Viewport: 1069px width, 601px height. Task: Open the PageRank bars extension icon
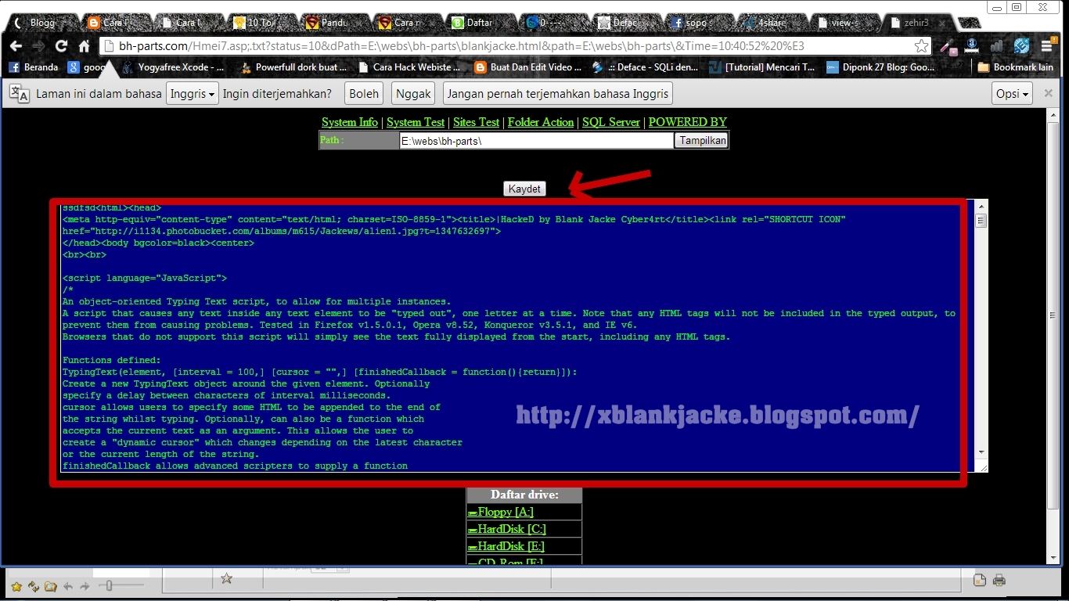pyautogui.click(x=996, y=45)
